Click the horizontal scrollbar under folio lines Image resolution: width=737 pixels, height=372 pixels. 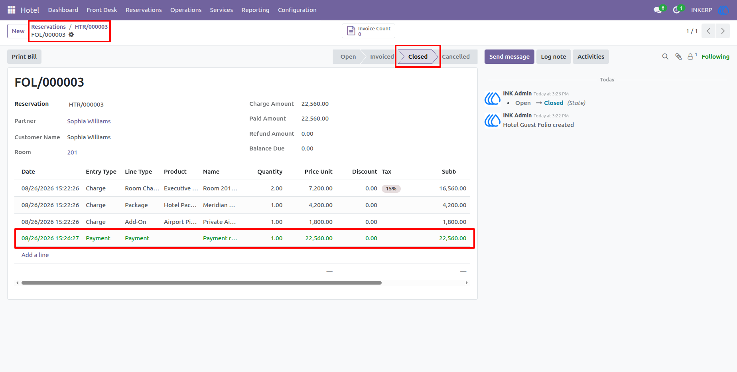[201, 283]
